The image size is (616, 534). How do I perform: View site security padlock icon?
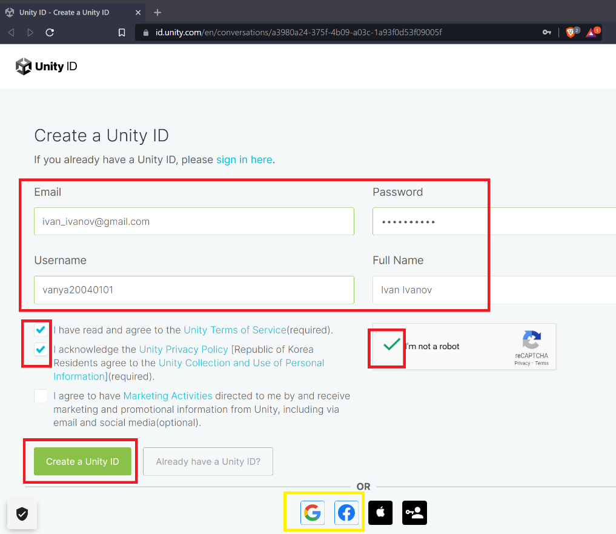[146, 33]
